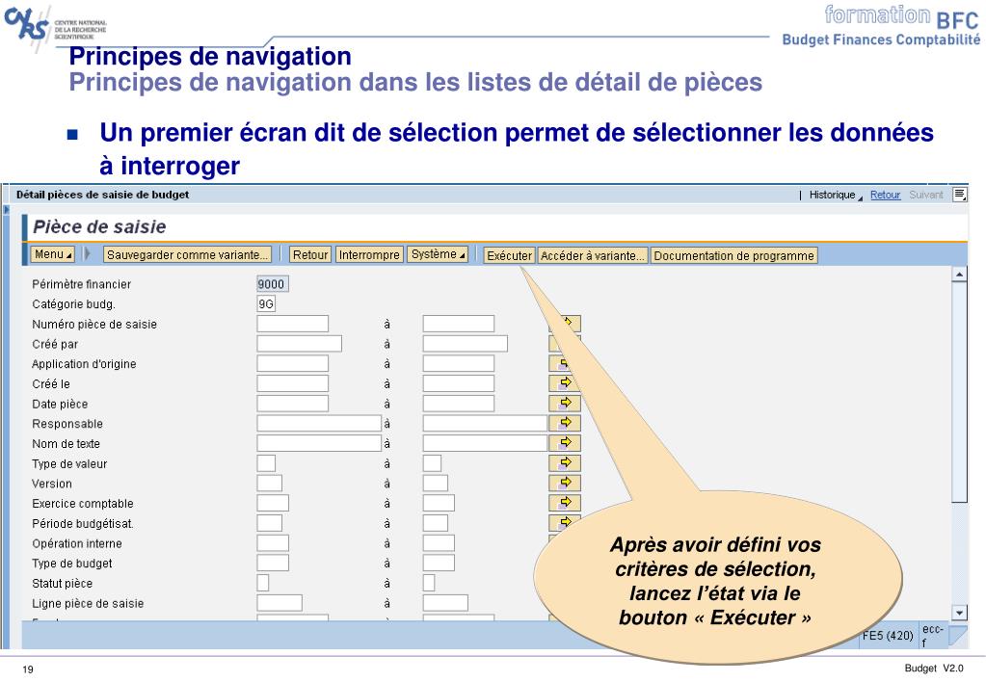
Task: Click the Type de budget to field
Action: [439, 563]
